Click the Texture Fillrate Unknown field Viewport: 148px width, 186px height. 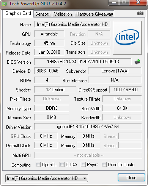[122, 99]
